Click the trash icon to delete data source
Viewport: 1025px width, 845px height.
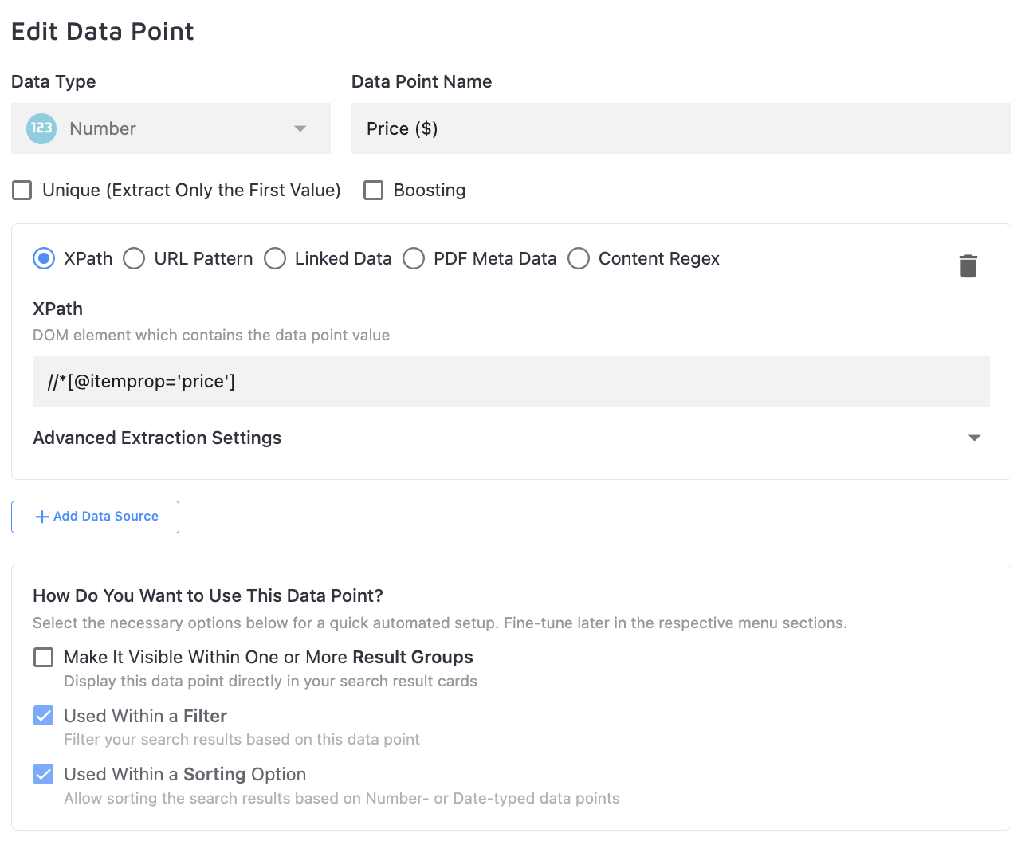pos(968,265)
